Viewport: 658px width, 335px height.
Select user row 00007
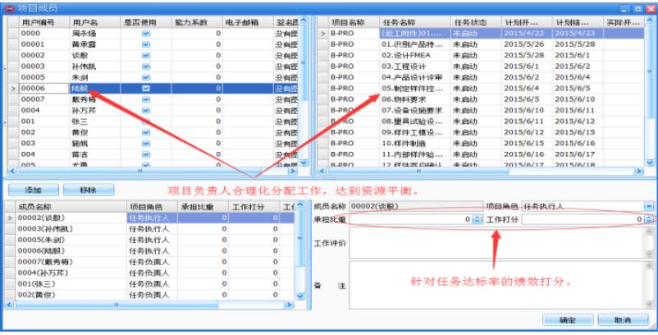point(153,99)
